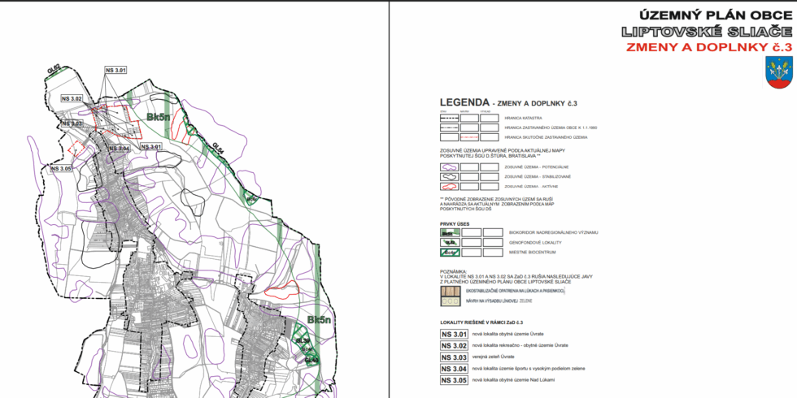Viewport: 797px width, 398px height.
Task: Click the black stabilized landslide legend symbol
Action: click(x=449, y=176)
